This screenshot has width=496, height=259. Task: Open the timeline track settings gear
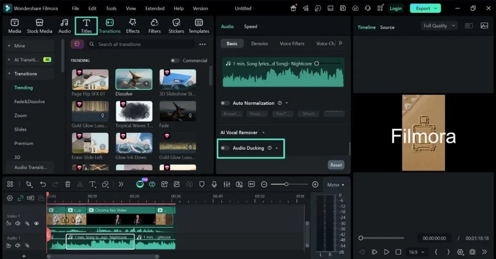tap(10, 198)
